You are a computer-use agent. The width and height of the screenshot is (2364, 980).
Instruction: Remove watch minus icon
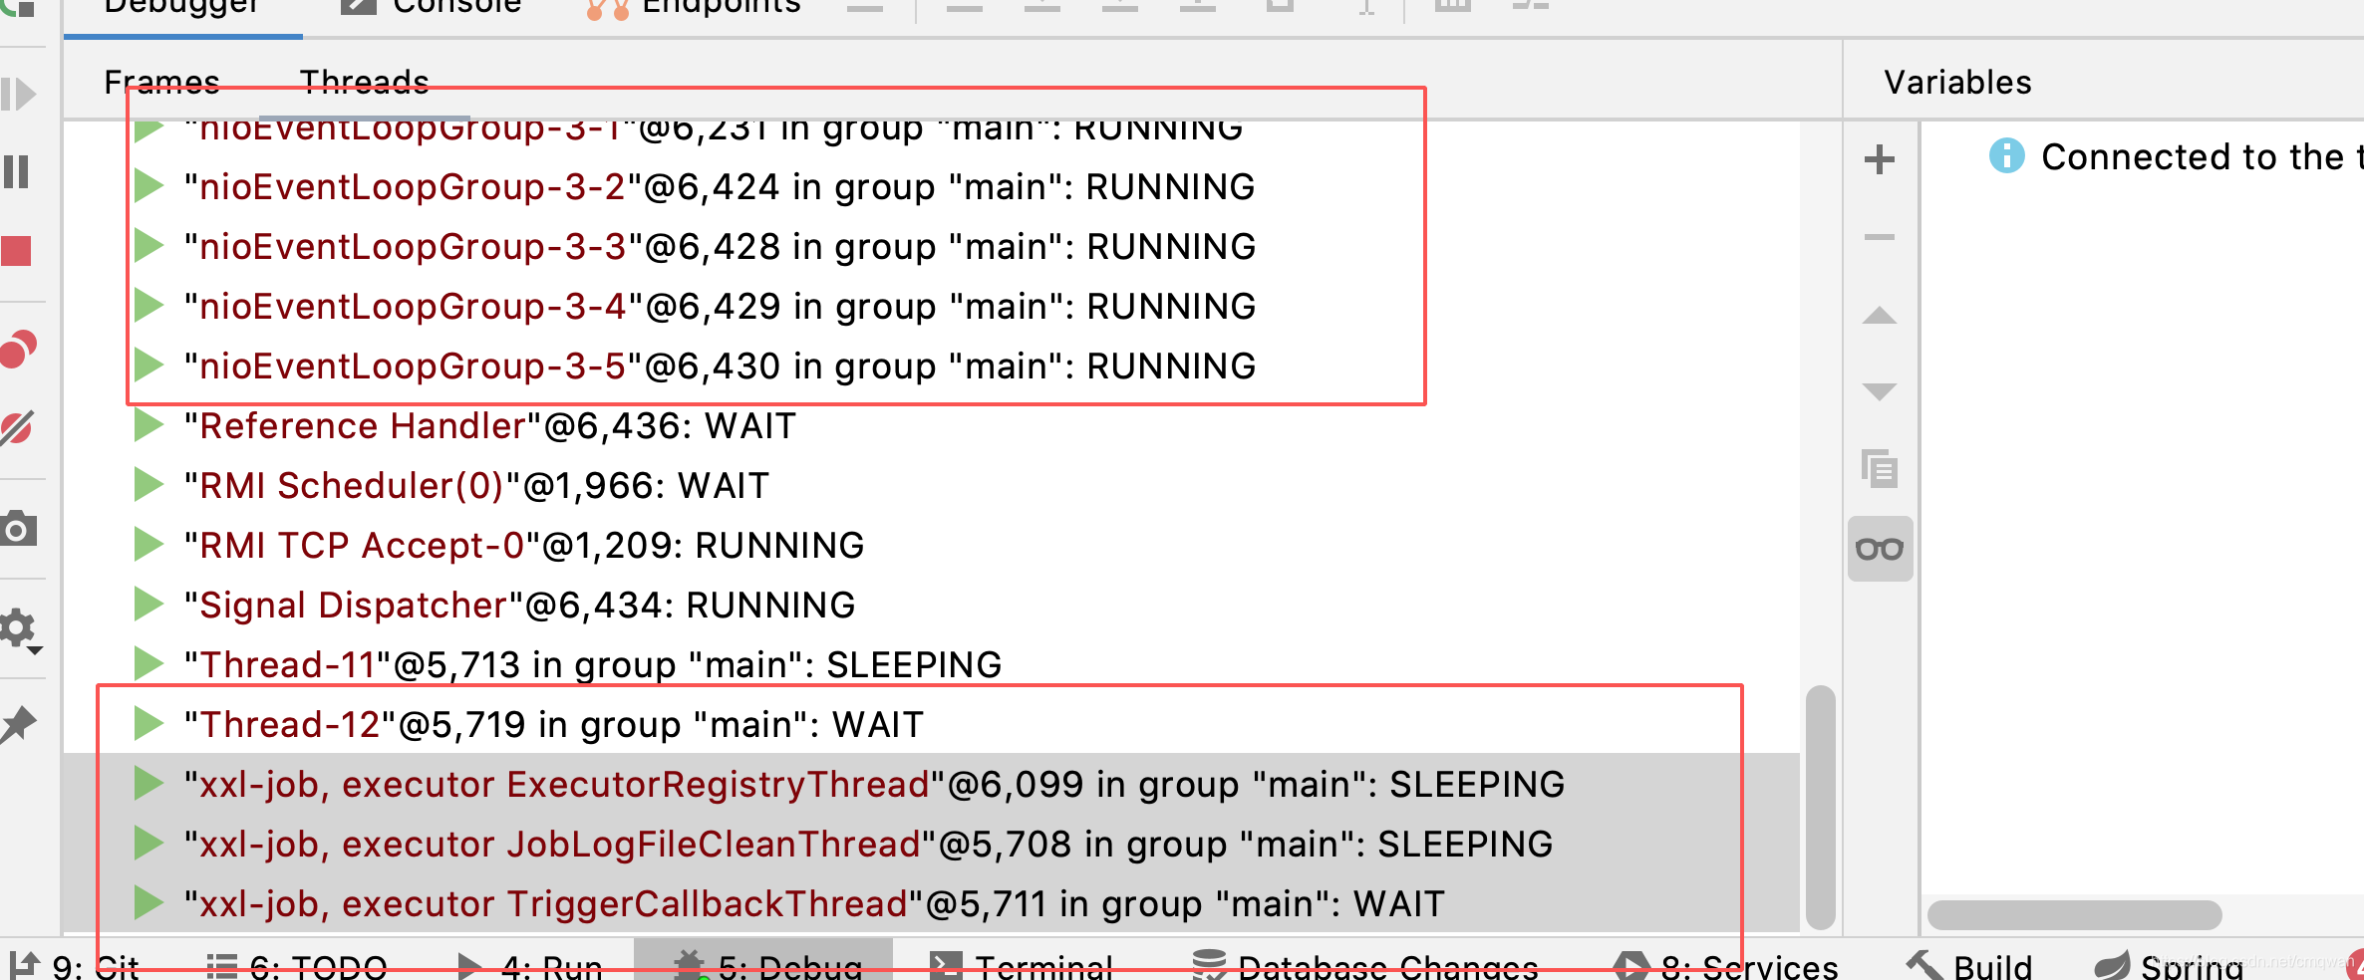tap(1880, 237)
